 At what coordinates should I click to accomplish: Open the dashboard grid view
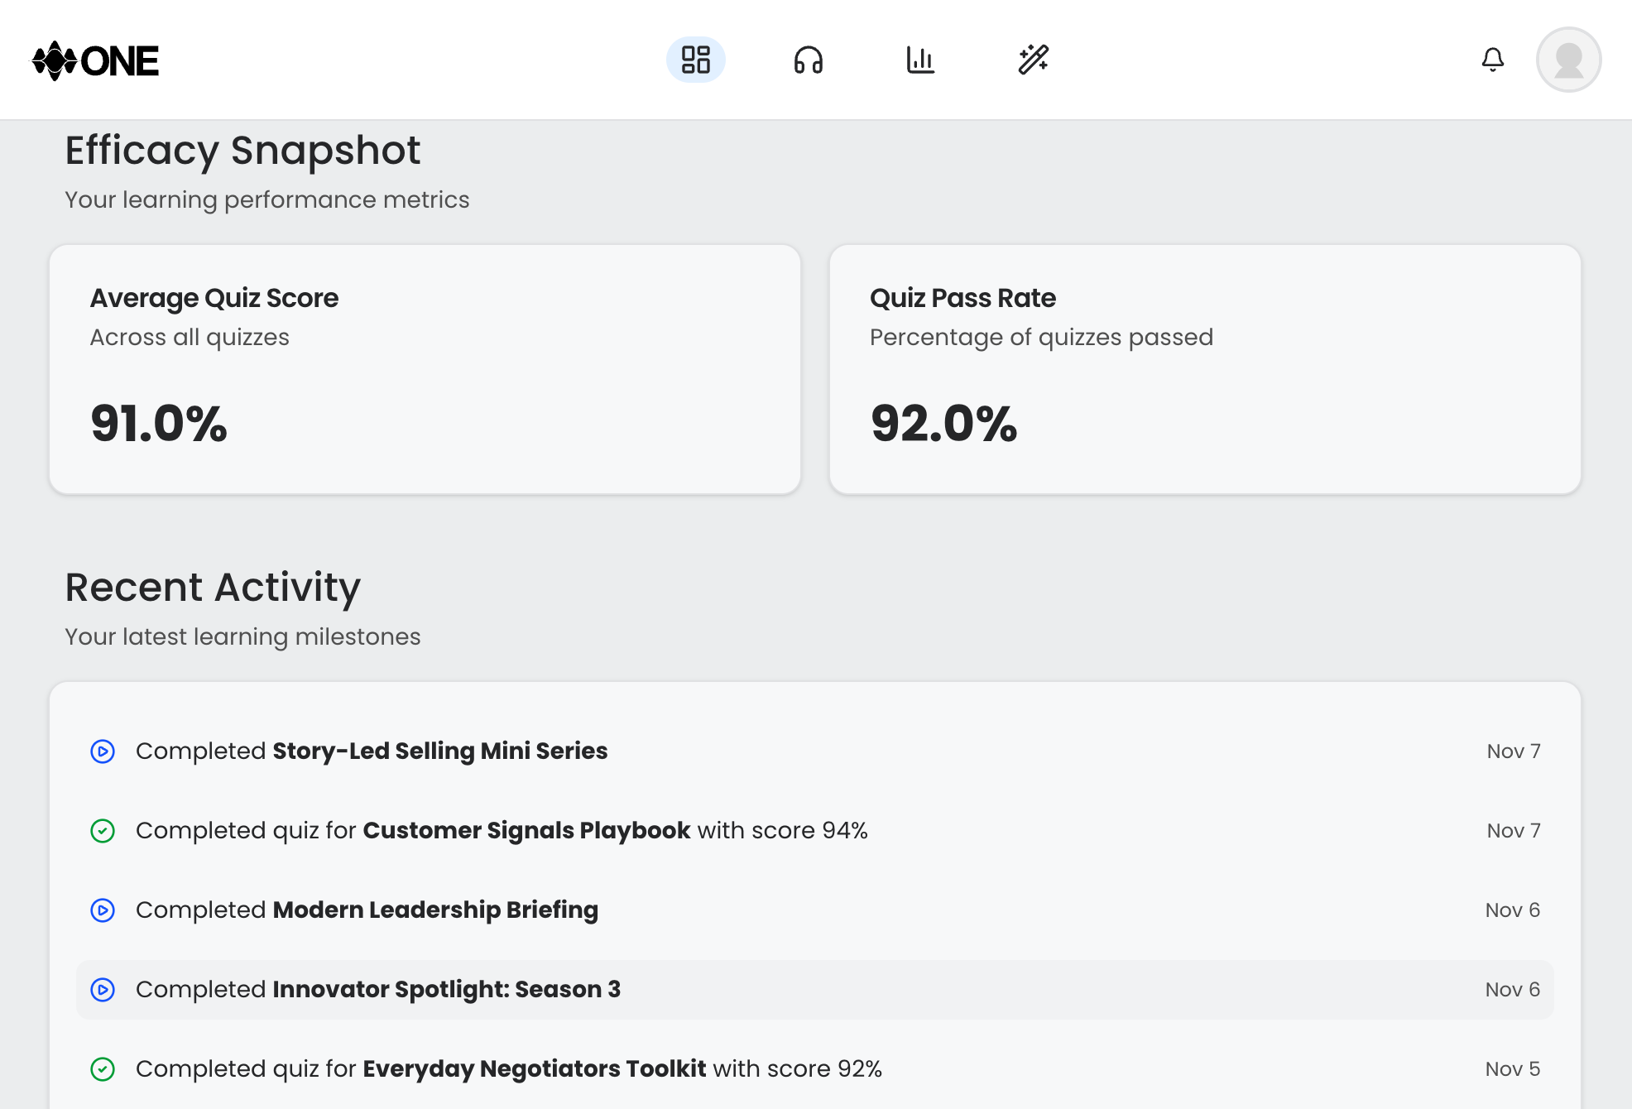click(696, 60)
